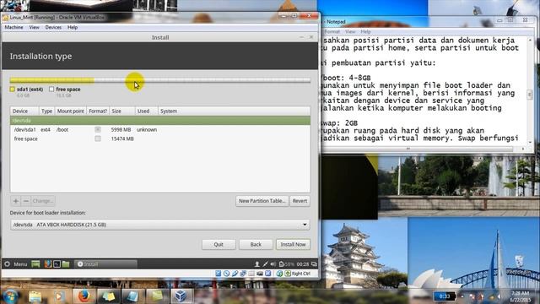Click the volume speaker icon in Mint panel
The width and height of the screenshot is (540, 304).
coord(273,264)
